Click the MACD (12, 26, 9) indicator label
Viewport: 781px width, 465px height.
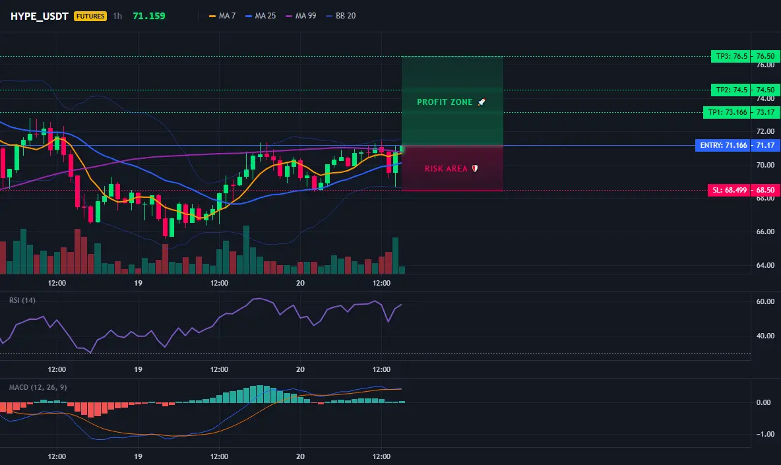pos(38,387)
